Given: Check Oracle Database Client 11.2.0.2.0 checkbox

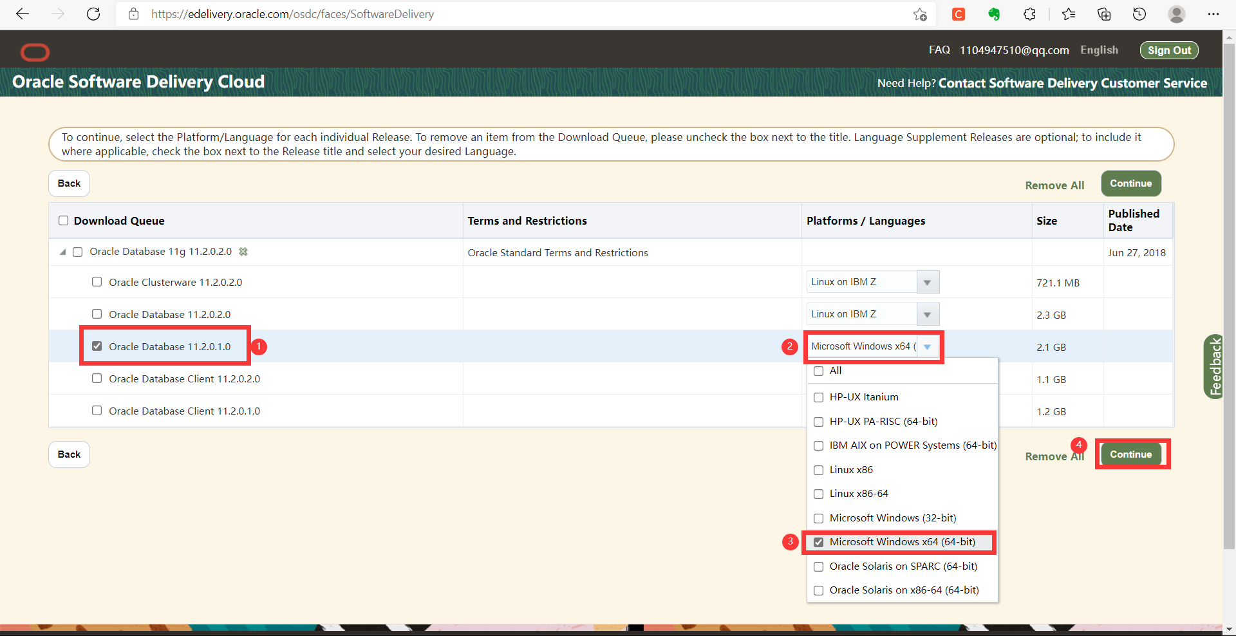Looking at the screenshot, I should [x=97, y=379].
